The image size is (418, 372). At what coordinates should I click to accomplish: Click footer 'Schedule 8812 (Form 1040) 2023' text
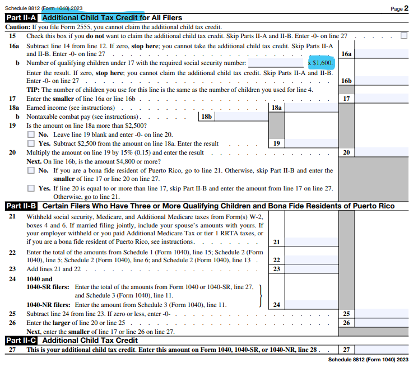click(368, 360)
